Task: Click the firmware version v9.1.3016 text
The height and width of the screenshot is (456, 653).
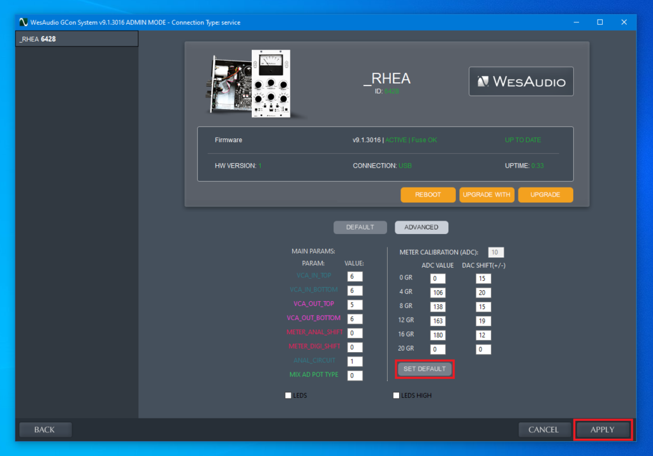Action: click(367, 140)
